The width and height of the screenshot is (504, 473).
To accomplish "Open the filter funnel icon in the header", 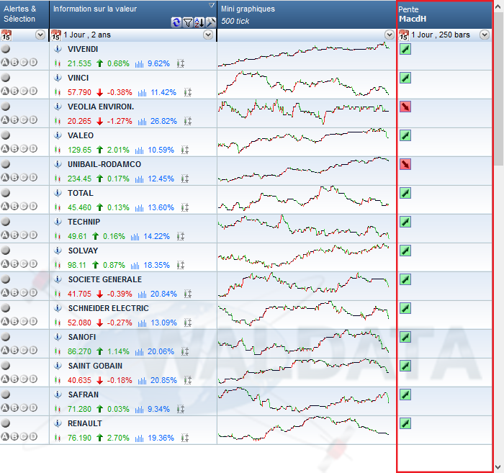I will click(x=188, y=22).
